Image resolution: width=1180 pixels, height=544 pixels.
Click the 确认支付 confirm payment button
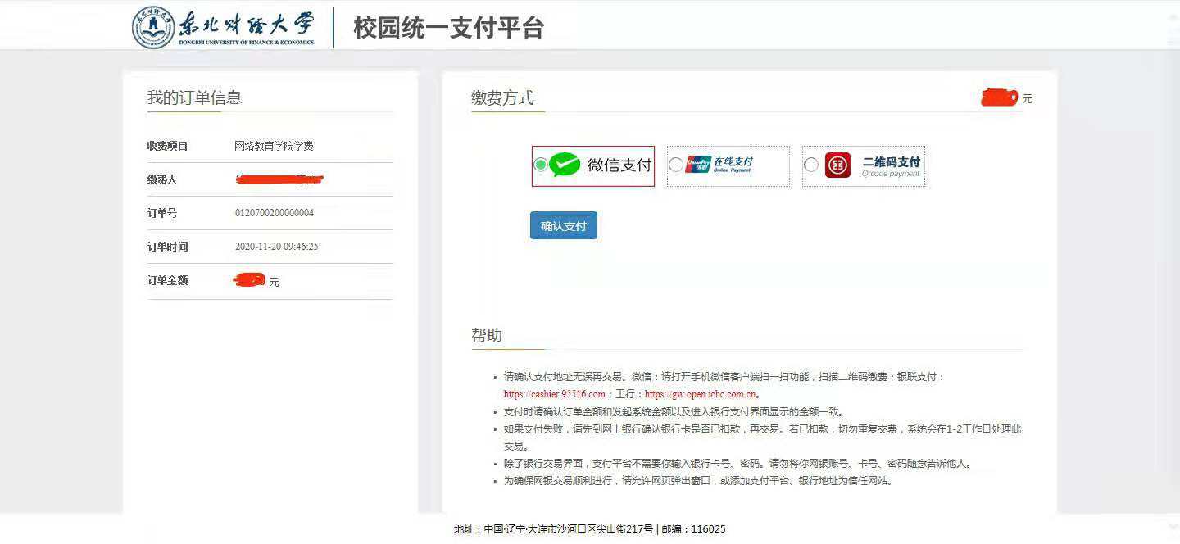(563, 225)
